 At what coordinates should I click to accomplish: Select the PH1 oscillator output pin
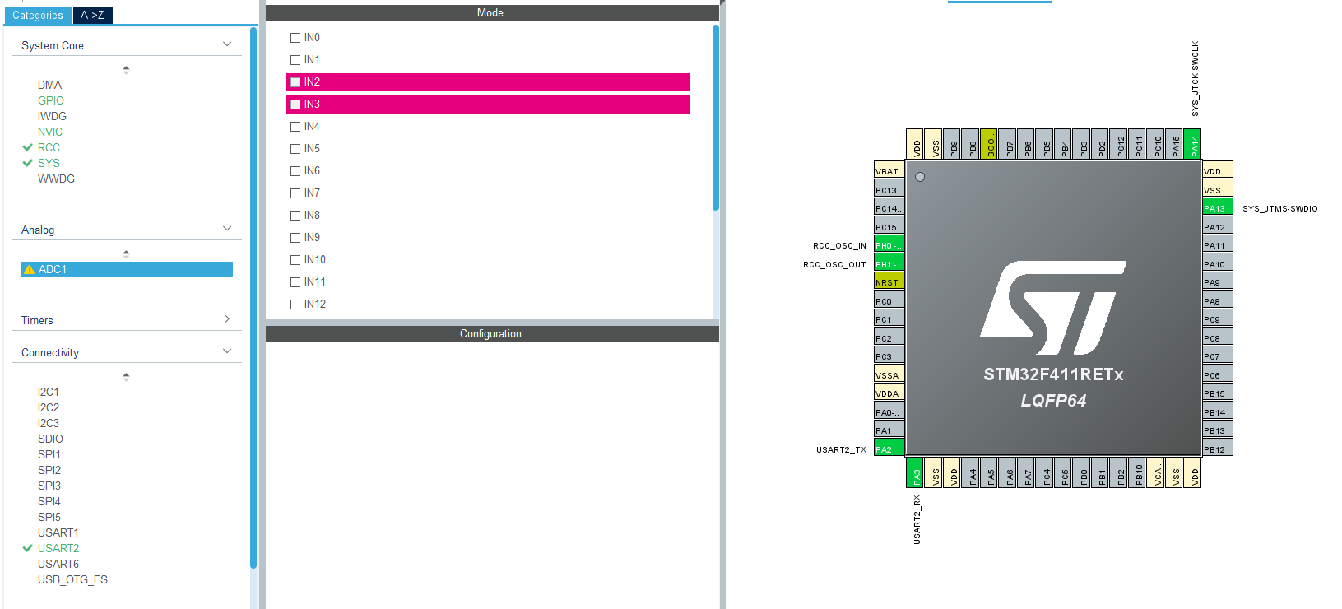[x=889, y=264]
